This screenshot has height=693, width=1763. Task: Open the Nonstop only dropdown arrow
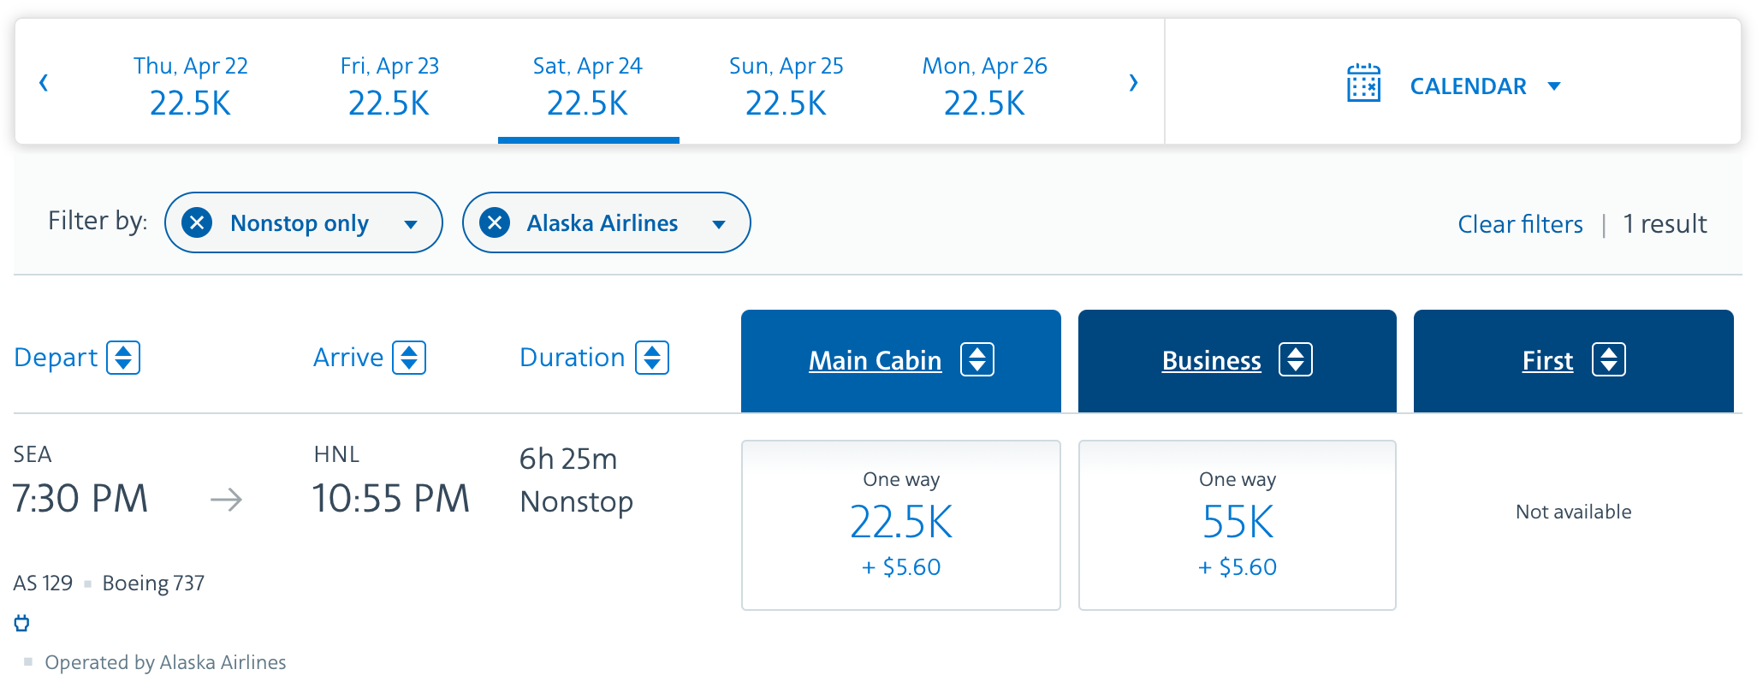(411, 224)
